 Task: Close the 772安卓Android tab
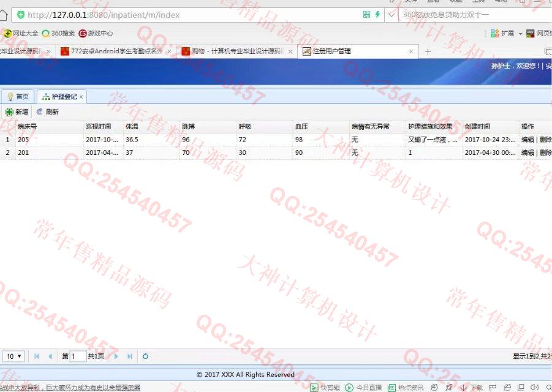pyautogui.click(x=169, y=51)
